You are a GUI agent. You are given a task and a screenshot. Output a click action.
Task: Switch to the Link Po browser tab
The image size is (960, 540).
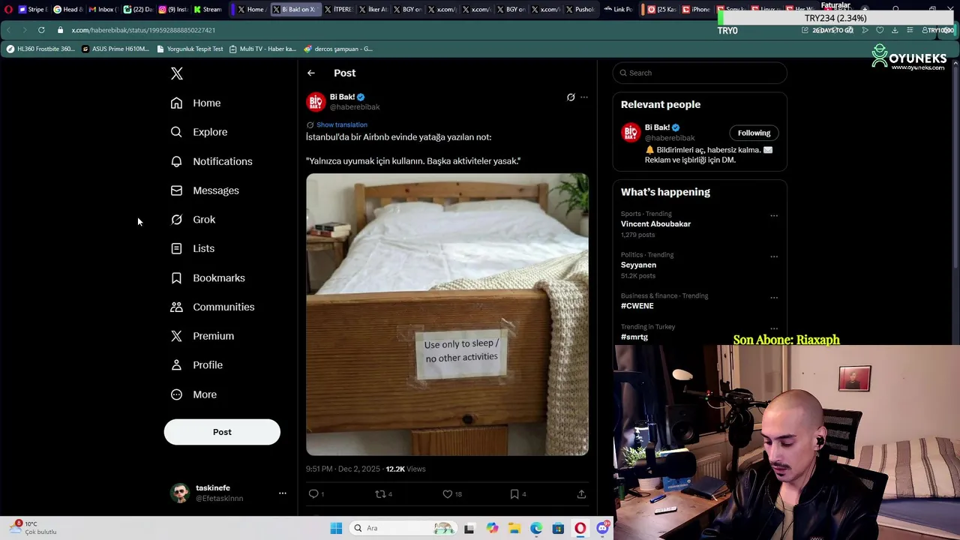618,10
